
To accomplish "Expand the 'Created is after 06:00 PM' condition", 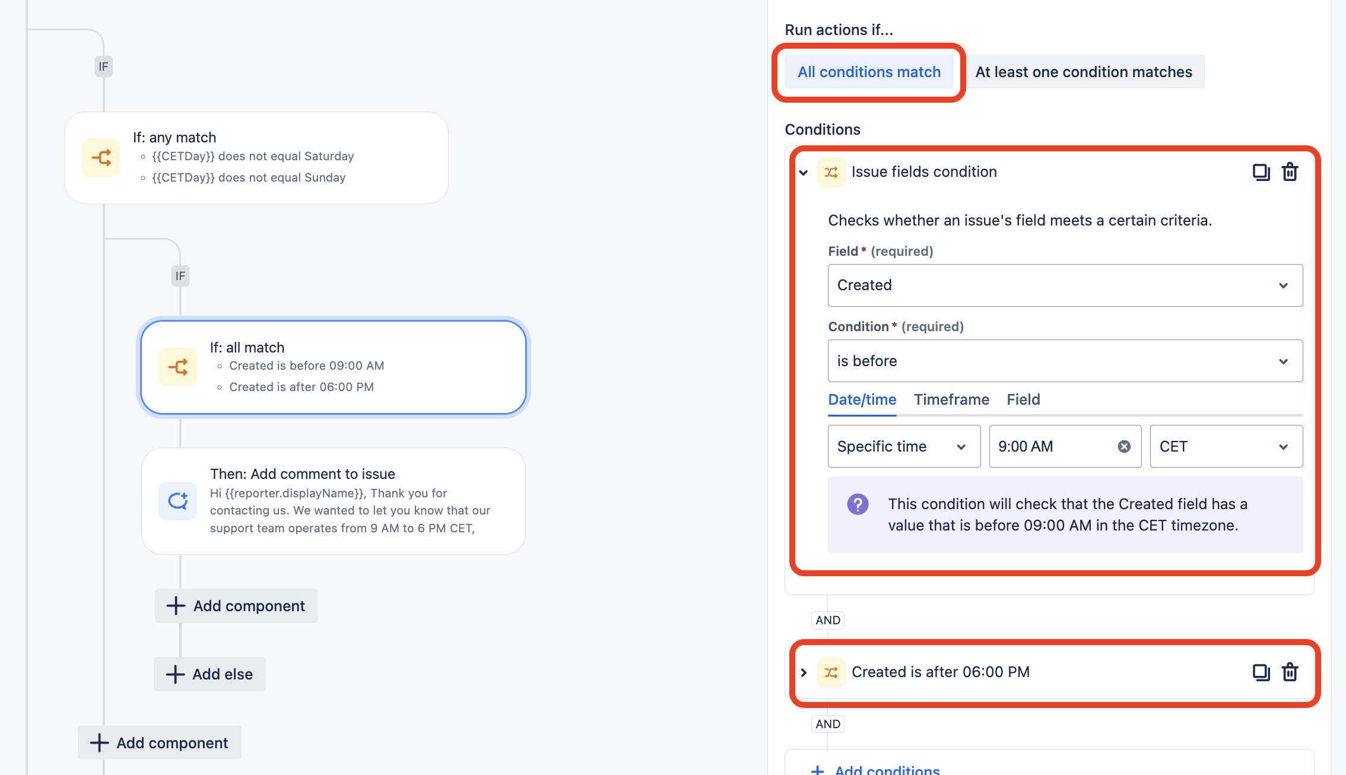I will point(804,672).
